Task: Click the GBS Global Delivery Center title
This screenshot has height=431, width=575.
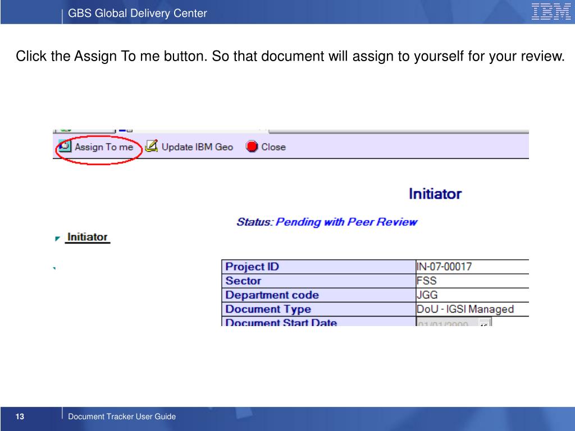Action: (138, 13)
